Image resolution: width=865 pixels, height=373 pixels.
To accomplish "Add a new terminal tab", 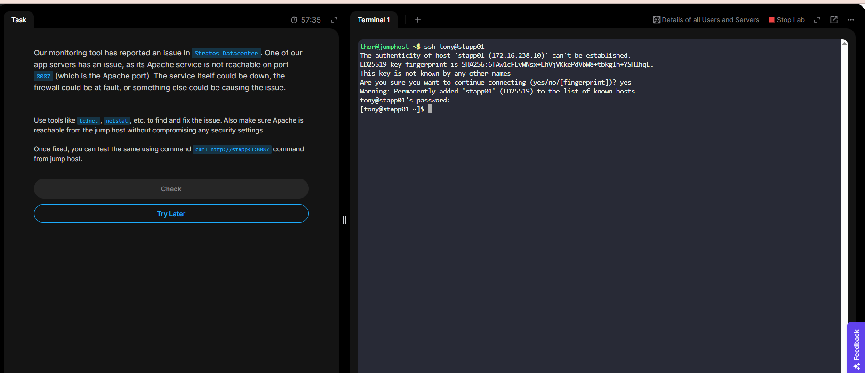I will pyautogui.click(x=418, y=20).
